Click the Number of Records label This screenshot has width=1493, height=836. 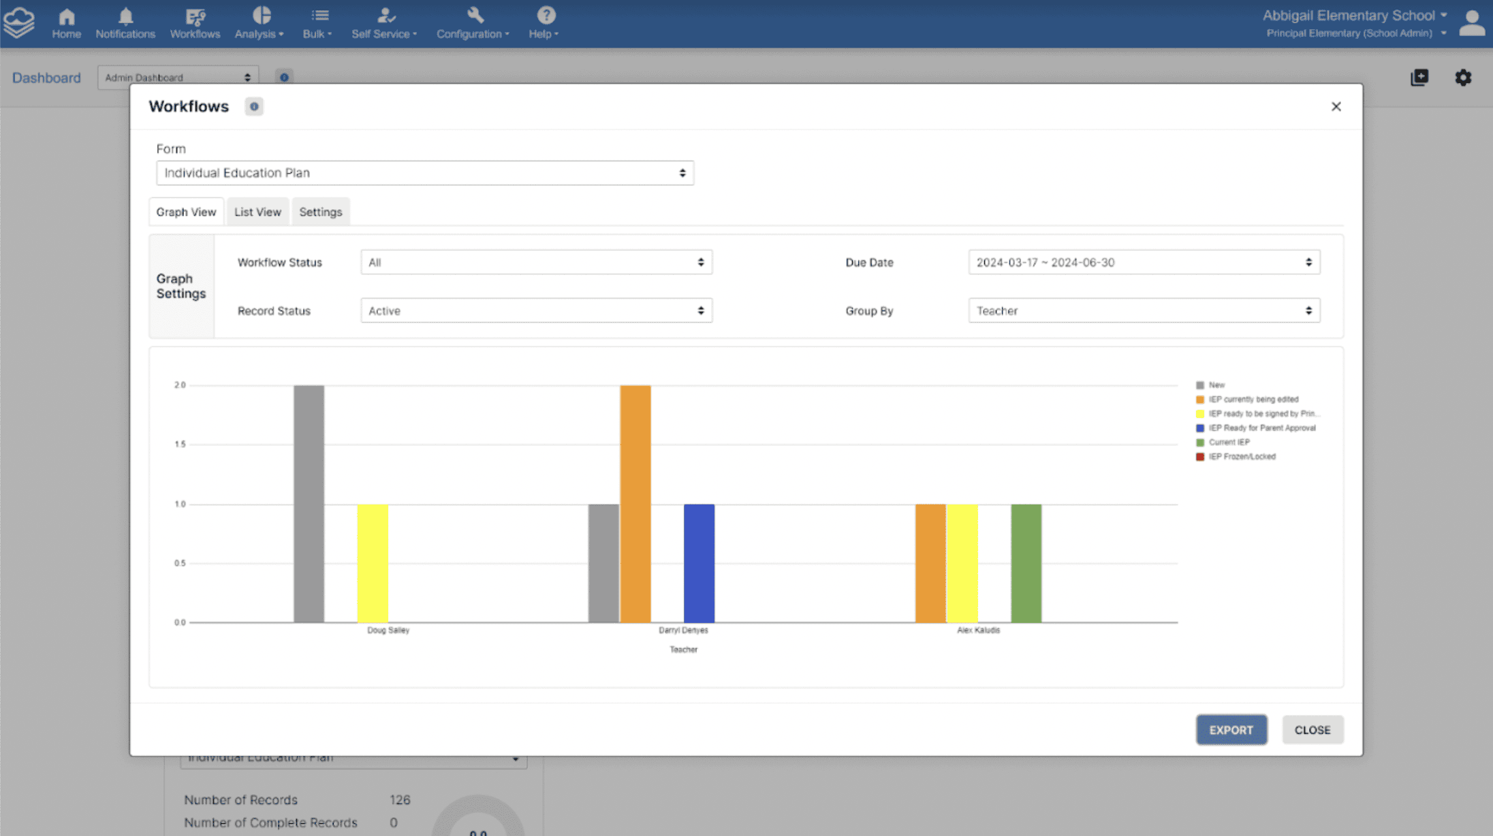(240, 800)
